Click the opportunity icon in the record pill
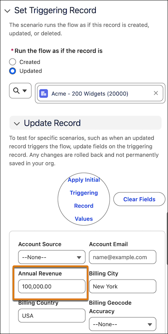Viewport: 168px width, 334px height. point(44,93)
